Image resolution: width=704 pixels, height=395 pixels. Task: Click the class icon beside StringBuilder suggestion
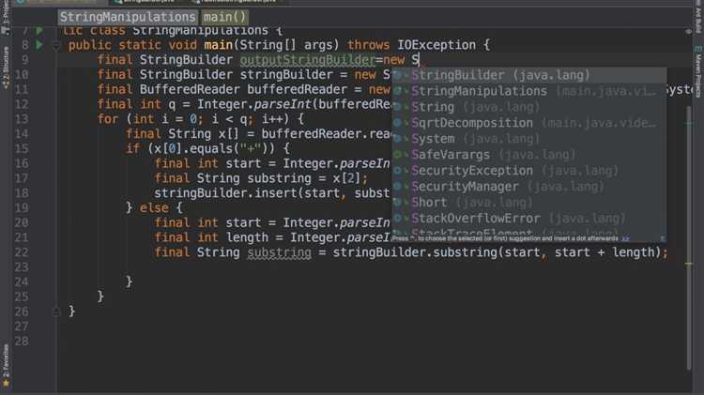[398, 75]
